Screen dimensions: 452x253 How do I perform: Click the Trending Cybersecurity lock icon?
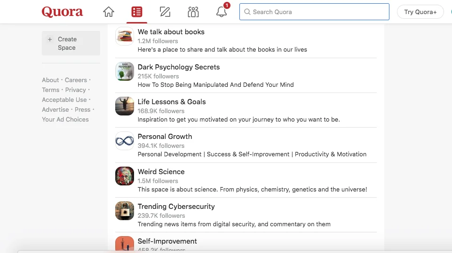coord(125,211)
